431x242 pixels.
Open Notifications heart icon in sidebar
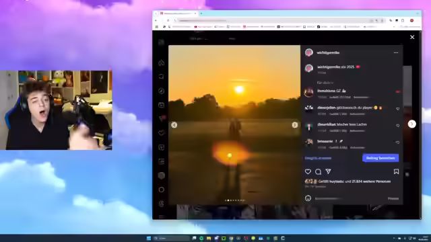click(162, 133)
